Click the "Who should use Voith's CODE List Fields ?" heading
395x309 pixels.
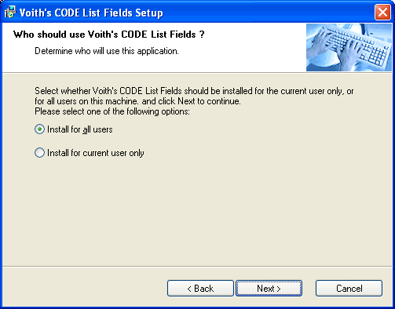(109, 35)
